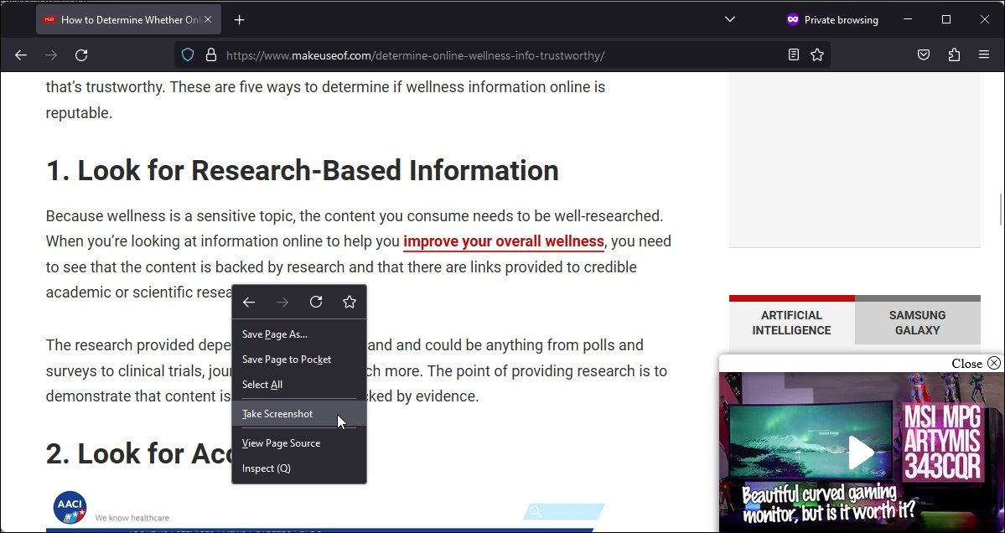Click the padlock icon in the address bar

point(211,54)
